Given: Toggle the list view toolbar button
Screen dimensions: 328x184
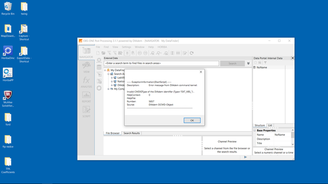Looking at the screenshot, I should click(x=127, y=53).
